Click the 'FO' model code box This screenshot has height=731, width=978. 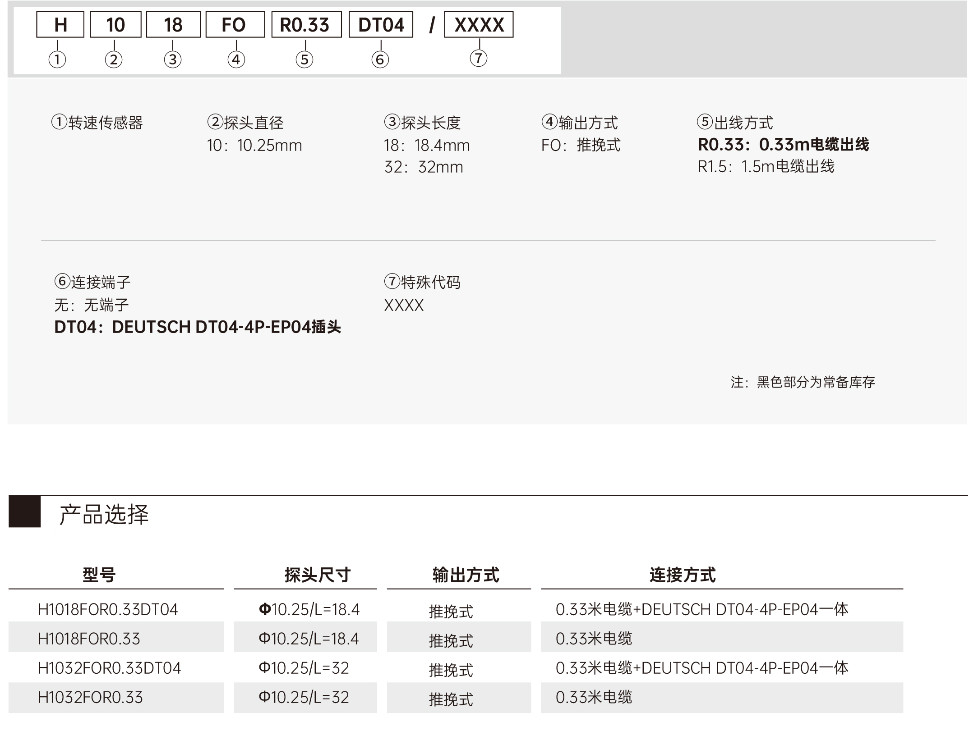(x=235, y=25)
